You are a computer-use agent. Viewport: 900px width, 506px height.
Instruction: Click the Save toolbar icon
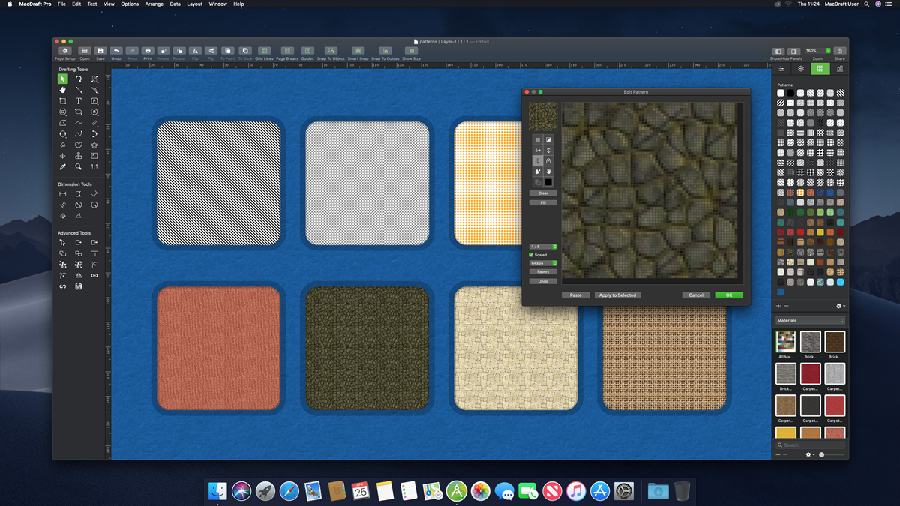[100, 51]
